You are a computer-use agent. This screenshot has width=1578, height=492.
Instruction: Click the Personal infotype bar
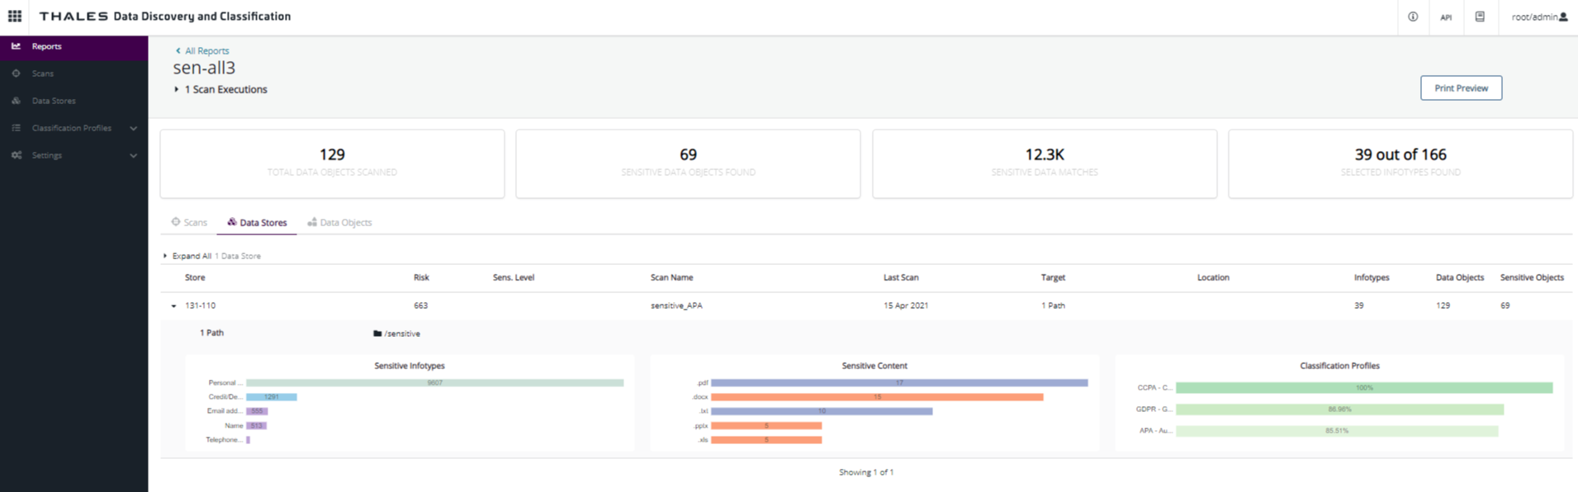434,383
